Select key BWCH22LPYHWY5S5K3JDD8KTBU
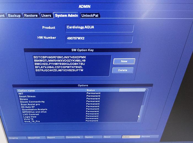Screen dimensions: 193x143 [60, 64]
